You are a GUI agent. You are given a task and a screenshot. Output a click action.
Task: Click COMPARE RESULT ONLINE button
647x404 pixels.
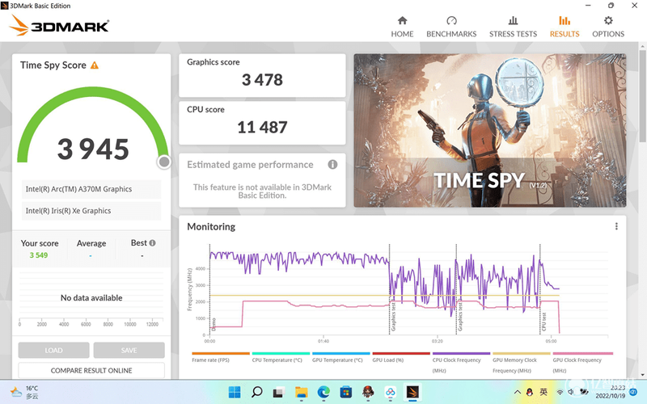(x=91, y=371)
